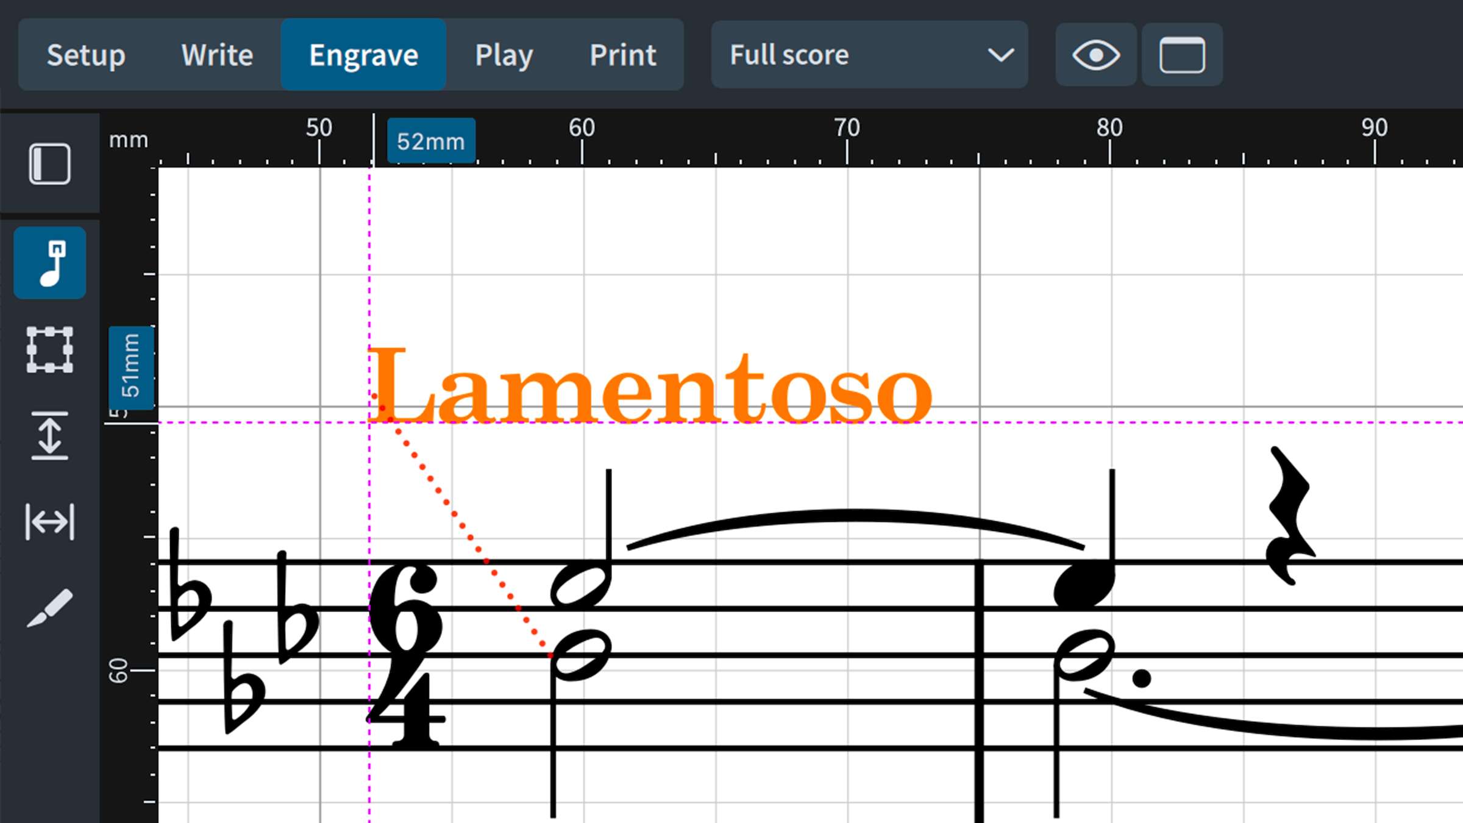Select the Note Spacing tool
Screen dimensions: 1463x823
pyautogui.click(x=49, y=522)
